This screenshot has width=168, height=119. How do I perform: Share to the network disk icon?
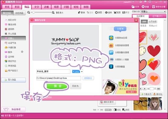111,66
